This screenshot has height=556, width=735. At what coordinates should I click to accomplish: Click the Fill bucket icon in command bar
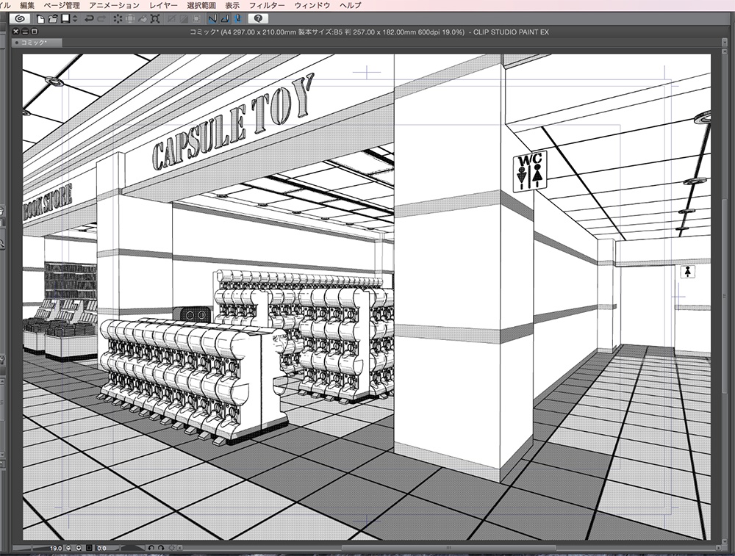144,18
